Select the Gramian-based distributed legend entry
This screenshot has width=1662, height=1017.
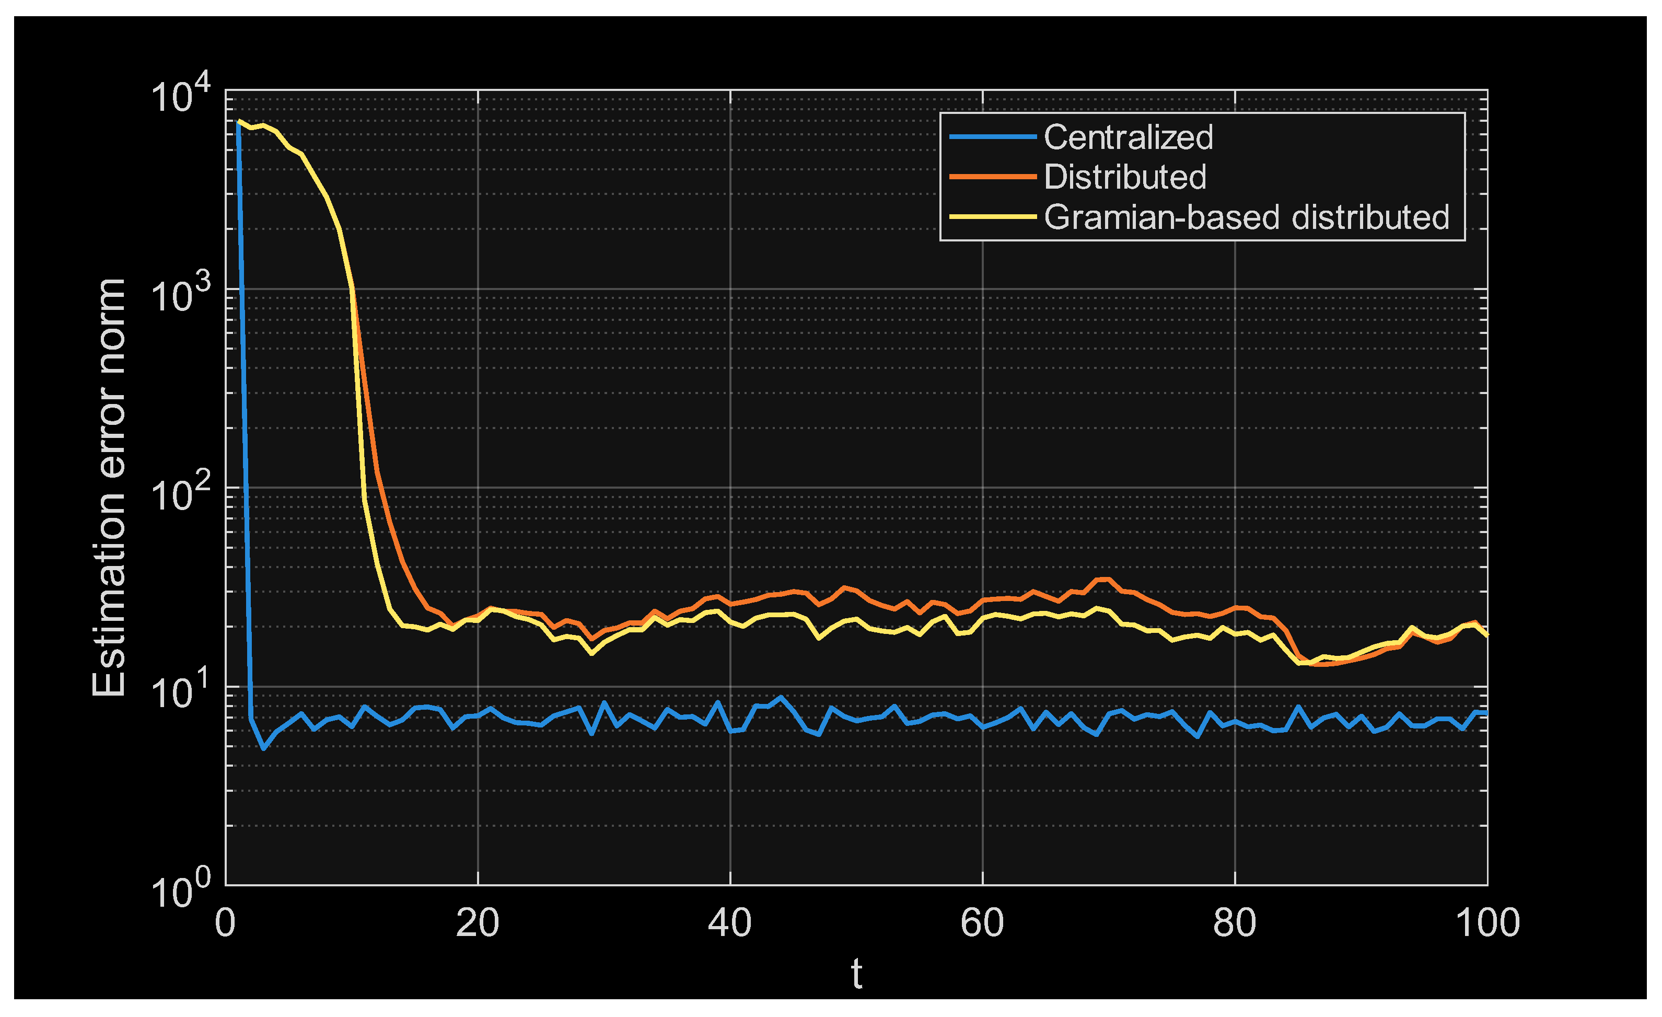(x=1246, y=217)
